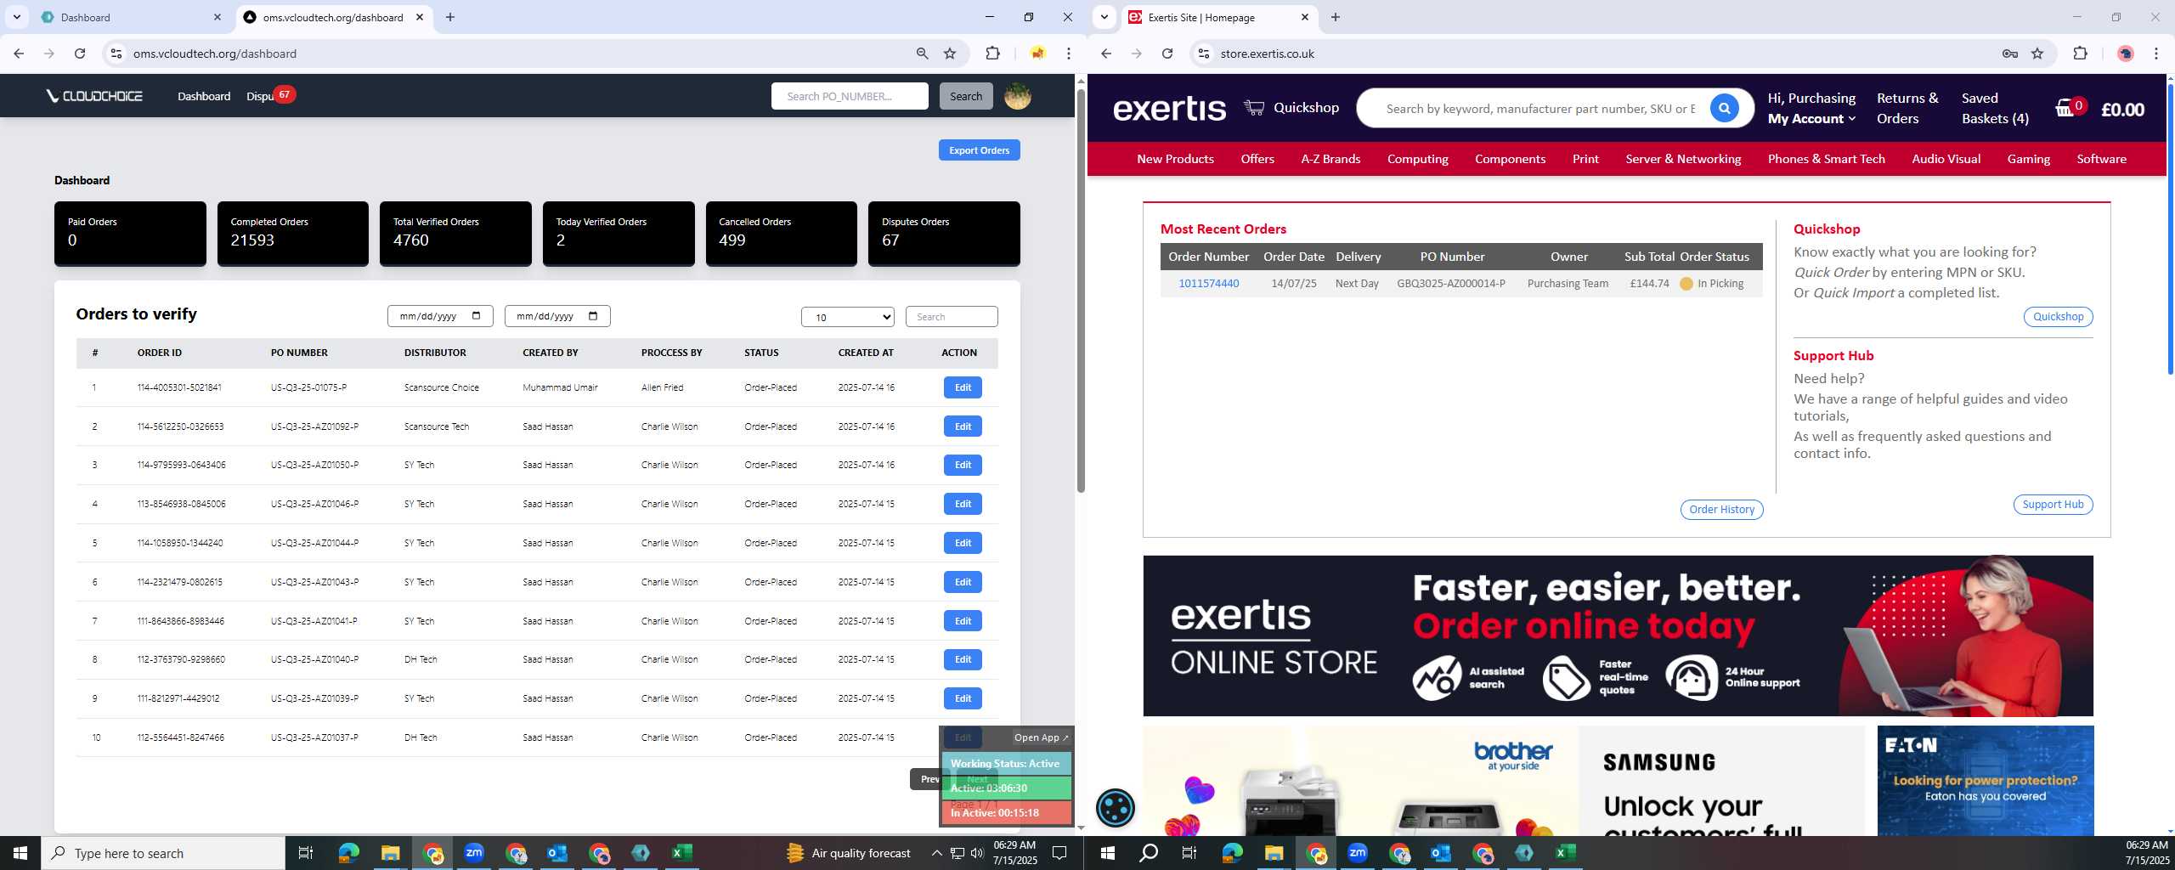Image resolution: width=2175 pixels, height=870 pixels.
Task: Open Server & Networking menu on Exertis
Action: pyautogui.click(x=1683, y=159)
